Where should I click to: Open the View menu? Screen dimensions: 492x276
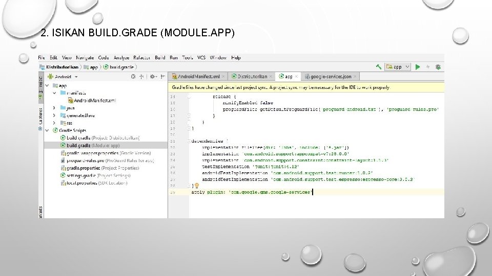click(x=67, y=58)
